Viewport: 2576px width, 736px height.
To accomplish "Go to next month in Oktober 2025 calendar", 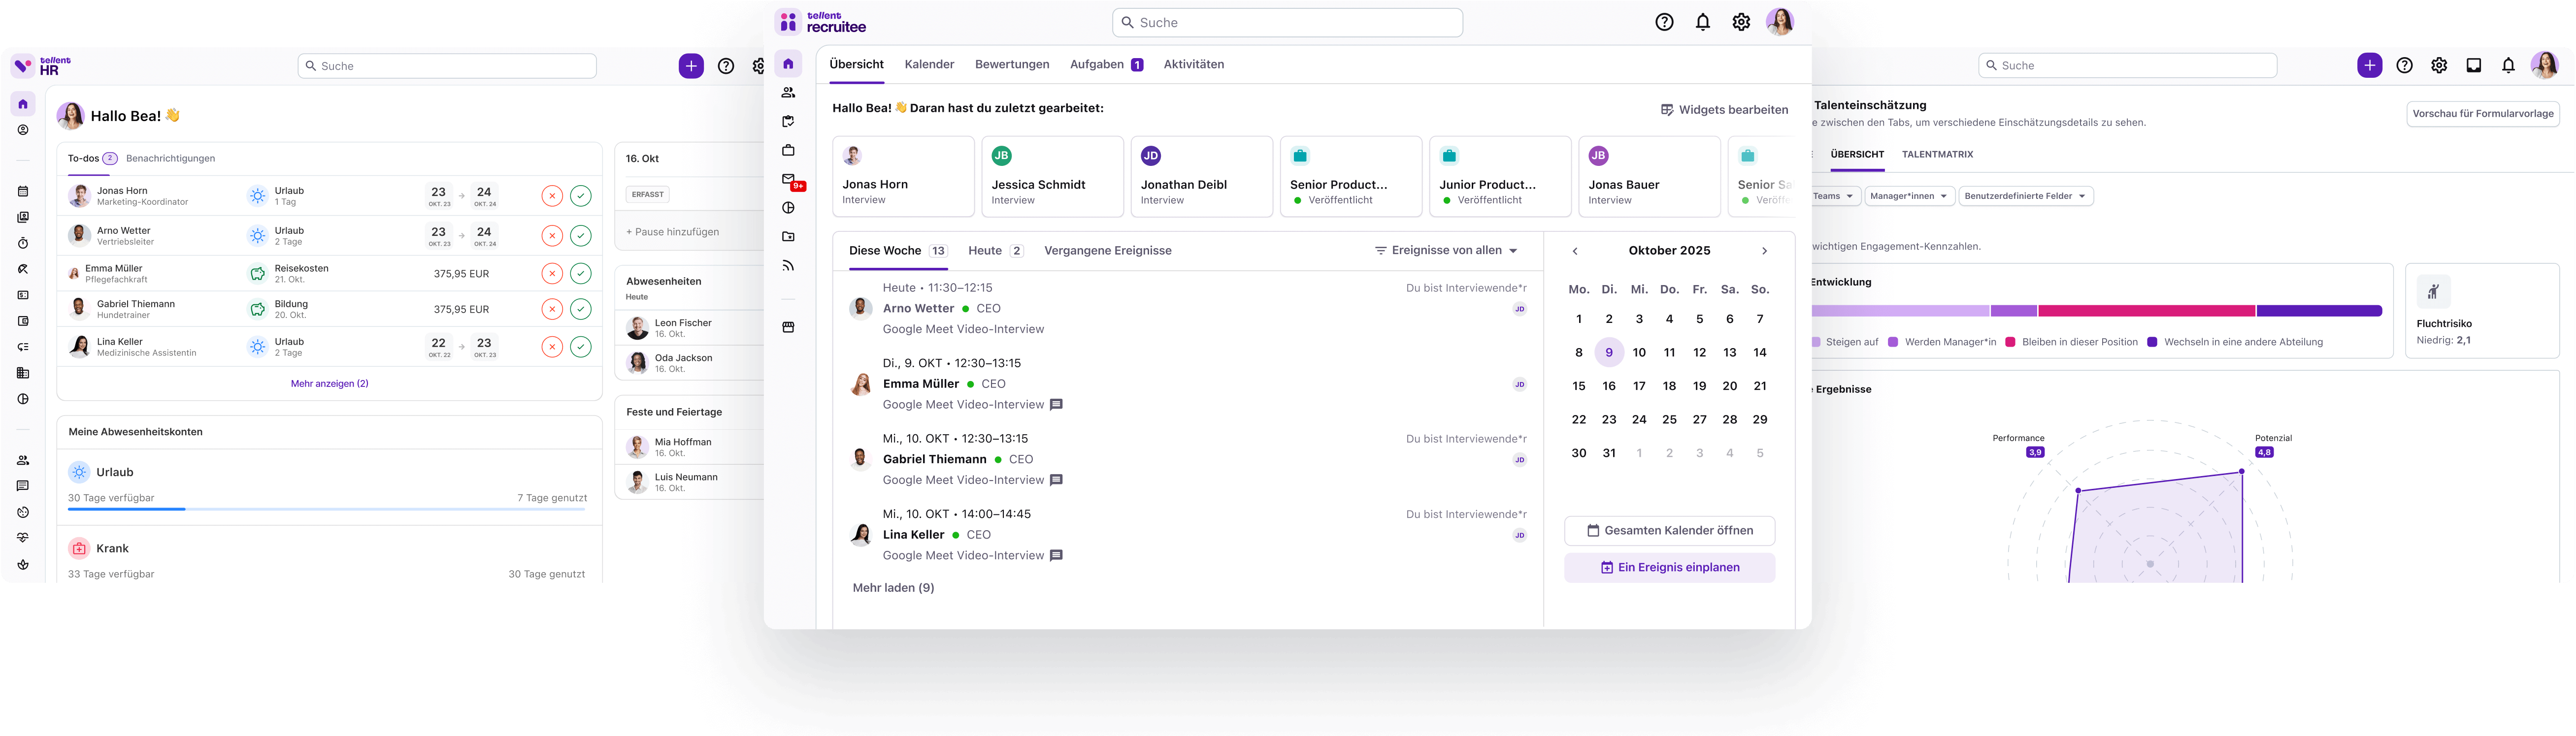I will point(1764,251).
